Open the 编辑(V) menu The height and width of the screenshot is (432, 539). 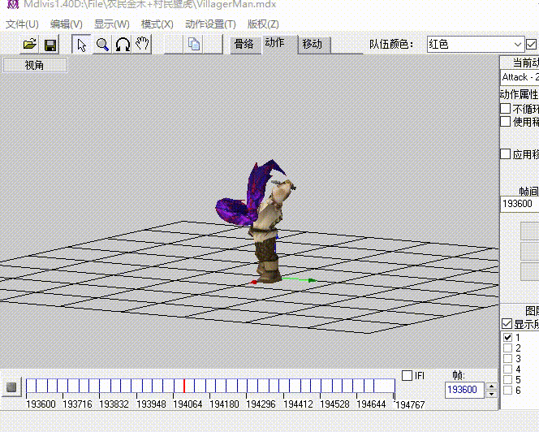click(66, 24)
